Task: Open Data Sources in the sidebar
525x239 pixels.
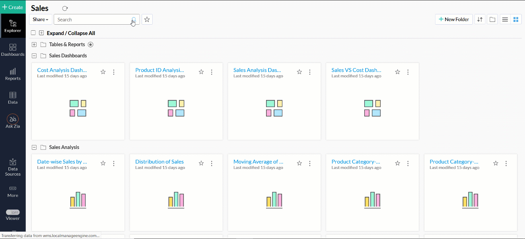Action: (x=13, y=167)
